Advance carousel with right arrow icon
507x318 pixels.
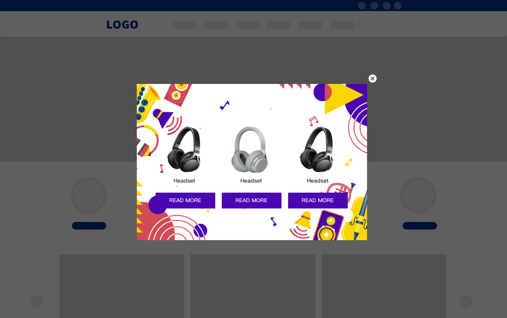466,301
